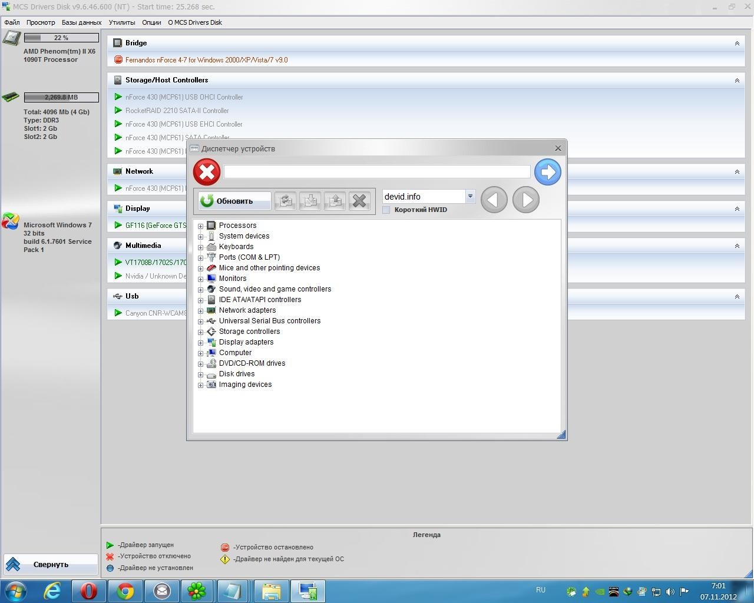This screenshot has width=754, height=603.
Task: Open the devid.info dropdown
Action: (470, 197)
